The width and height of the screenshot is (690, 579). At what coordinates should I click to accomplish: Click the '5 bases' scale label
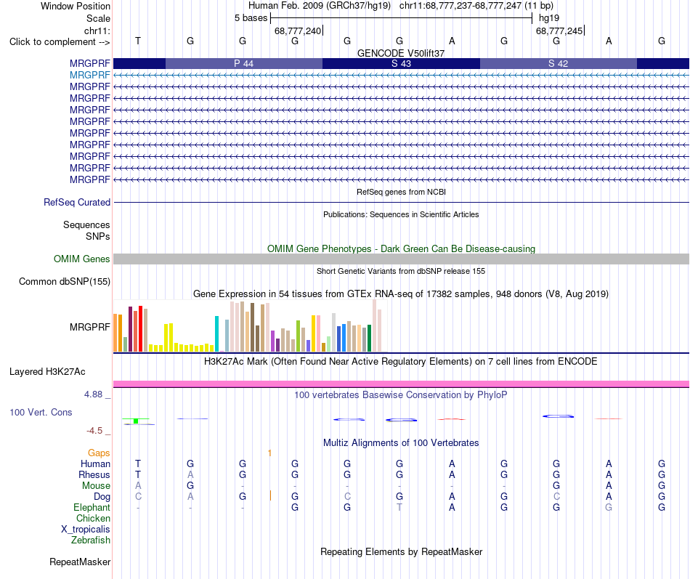[x=251, y=18]
